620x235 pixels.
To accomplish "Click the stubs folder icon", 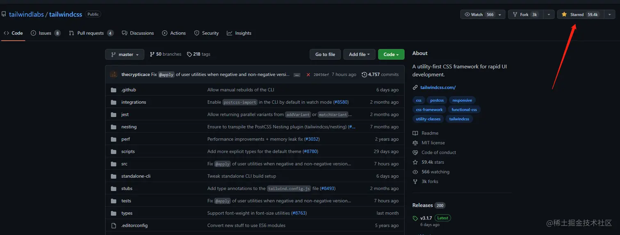I will (x=114, y=188).
